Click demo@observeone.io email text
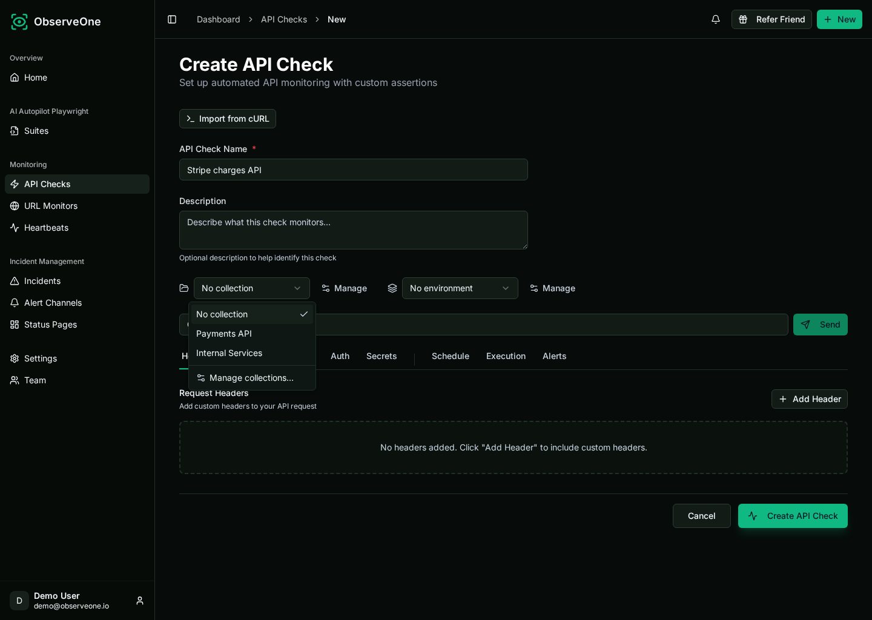This screenshot has height=620, width=872. (71, 606)
